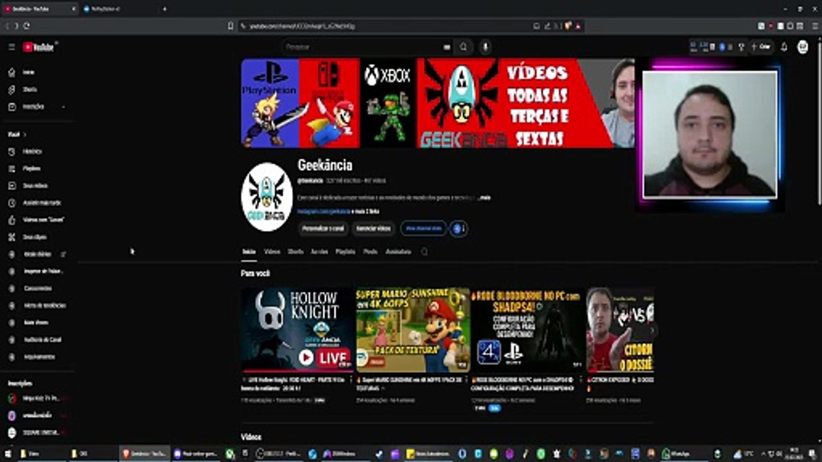Click the Gerenciar vídeos button
The image size is (822, 462).
tap(373, 228)
